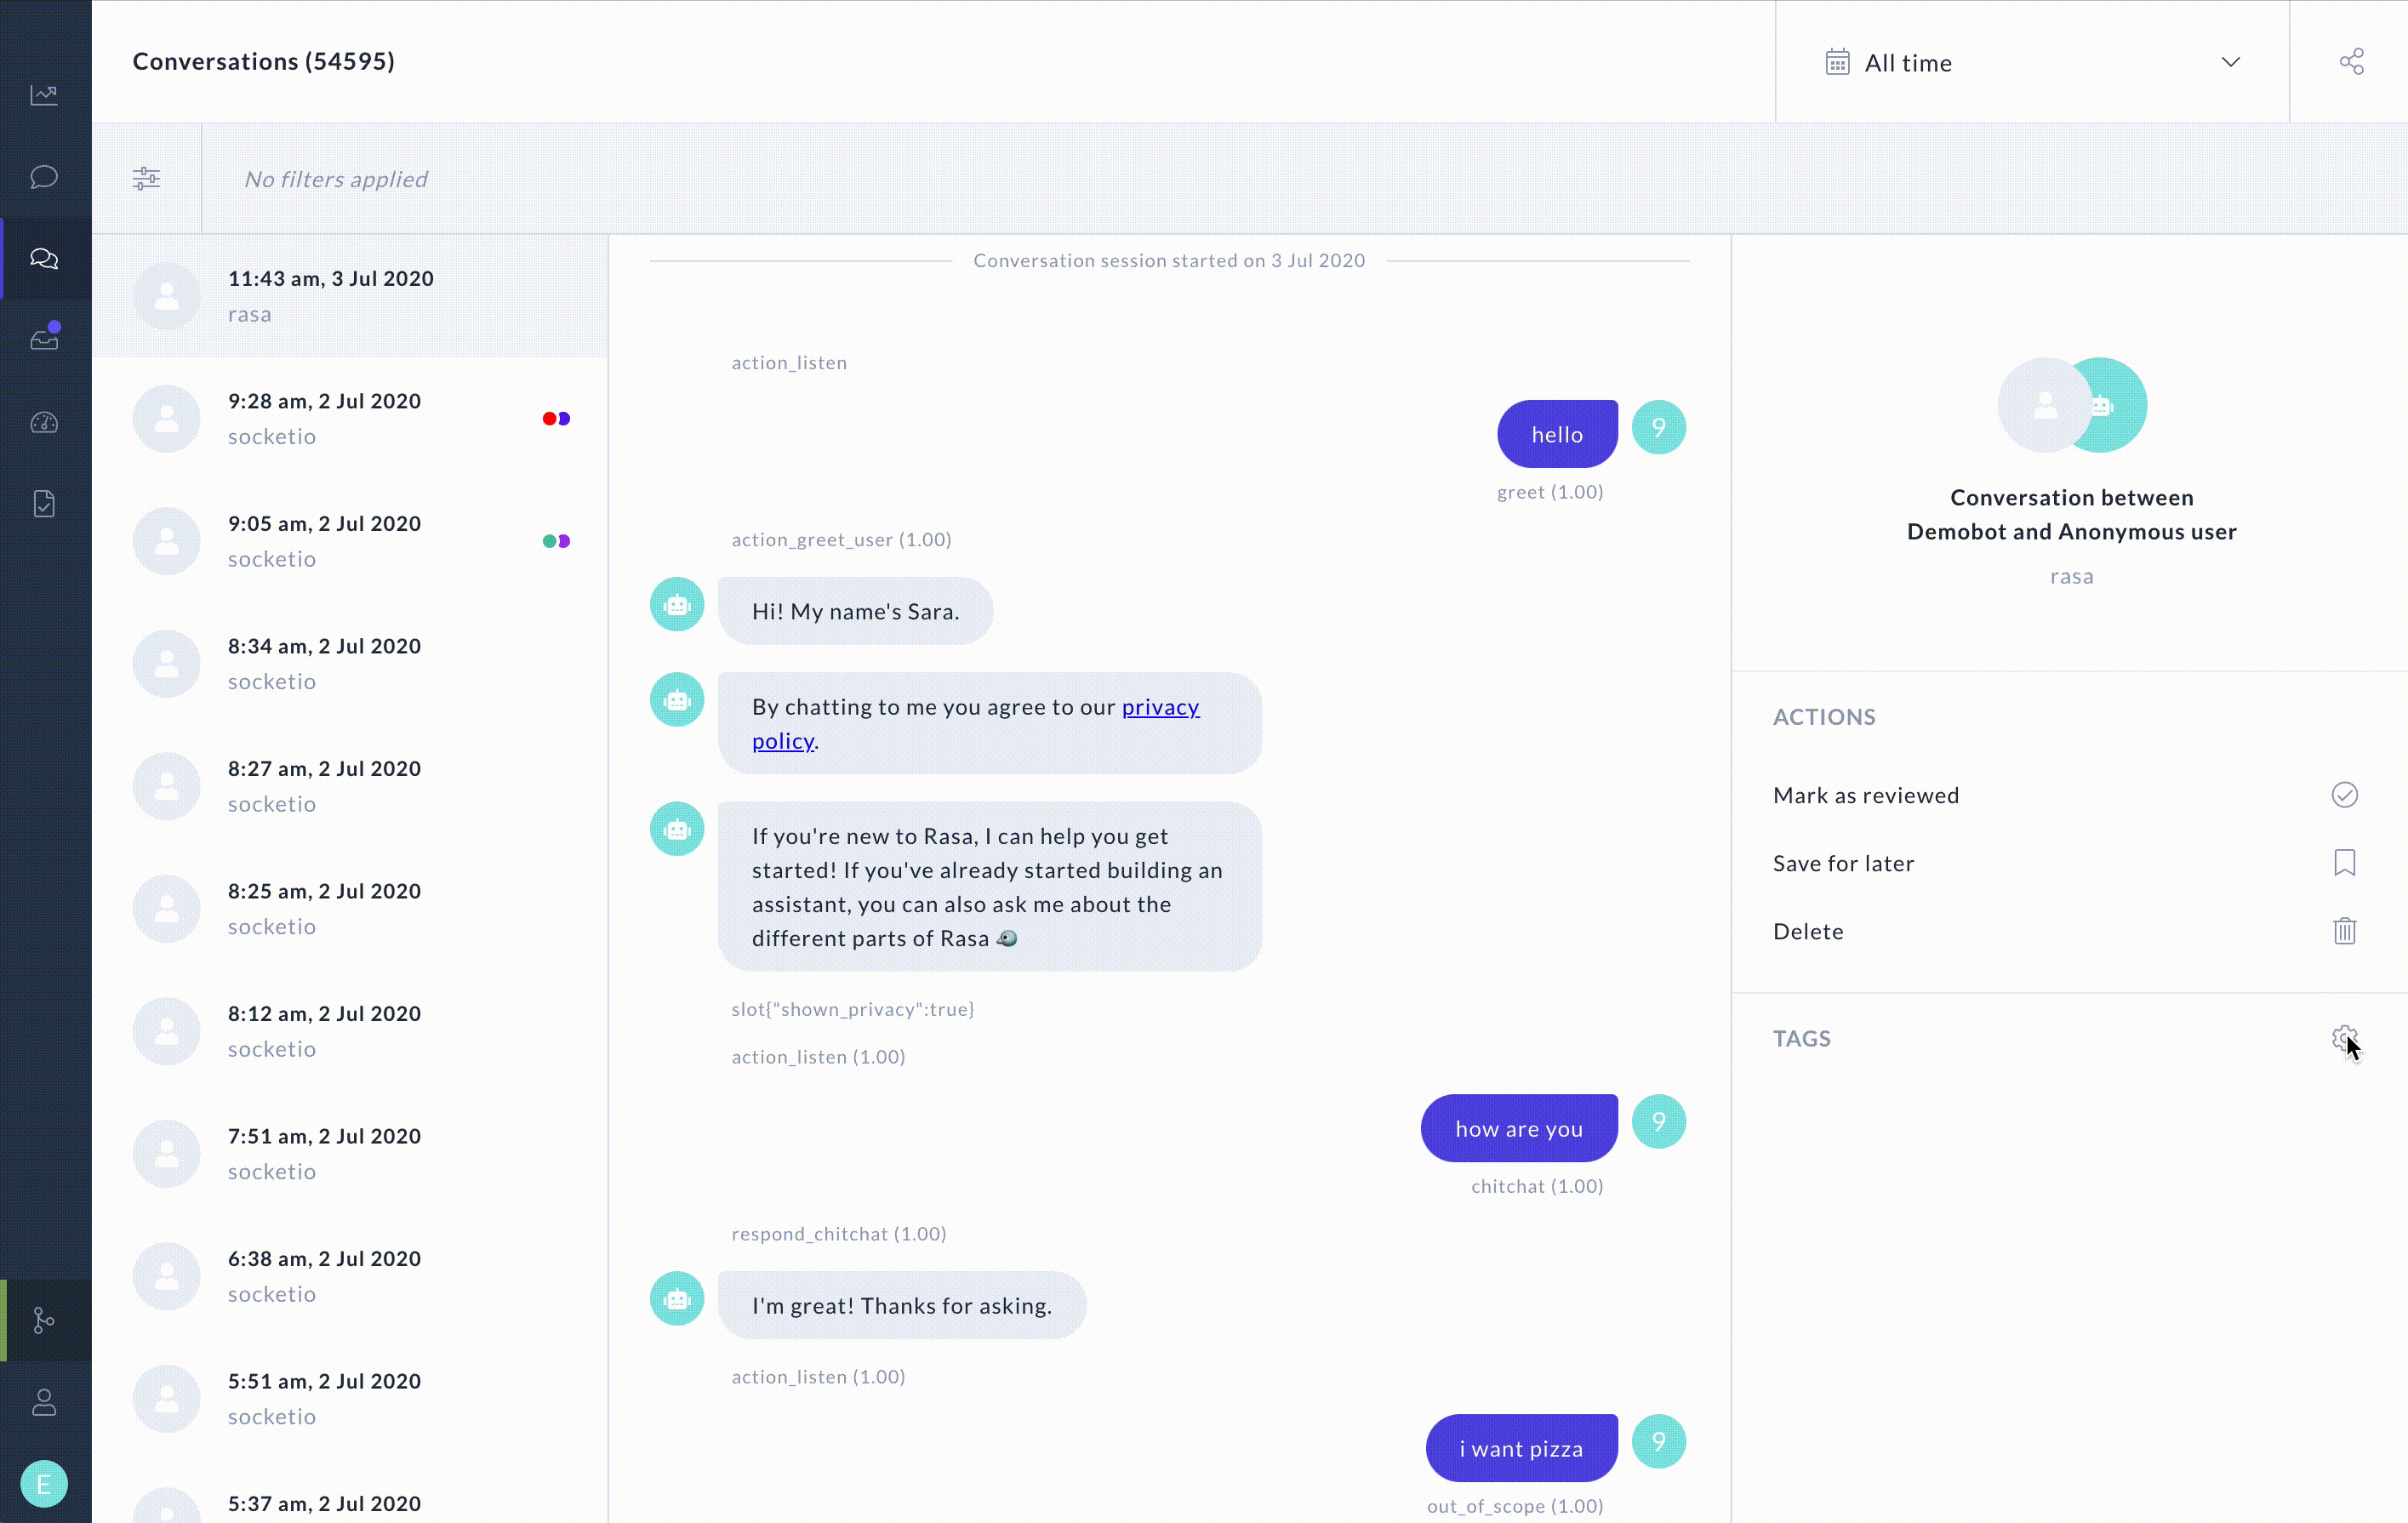Open the share/export icon top right
The image size is (2408, 1523).
(x=2350, y=61)
